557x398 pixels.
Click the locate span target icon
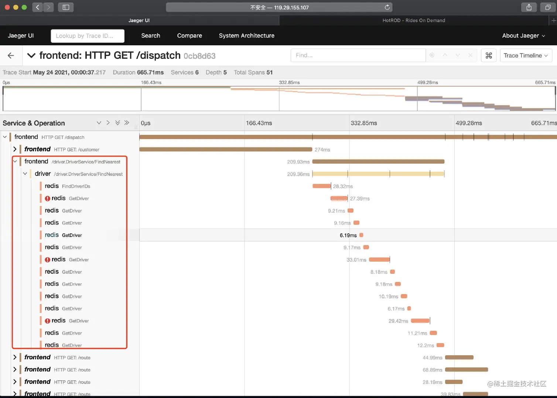point(432,55)
